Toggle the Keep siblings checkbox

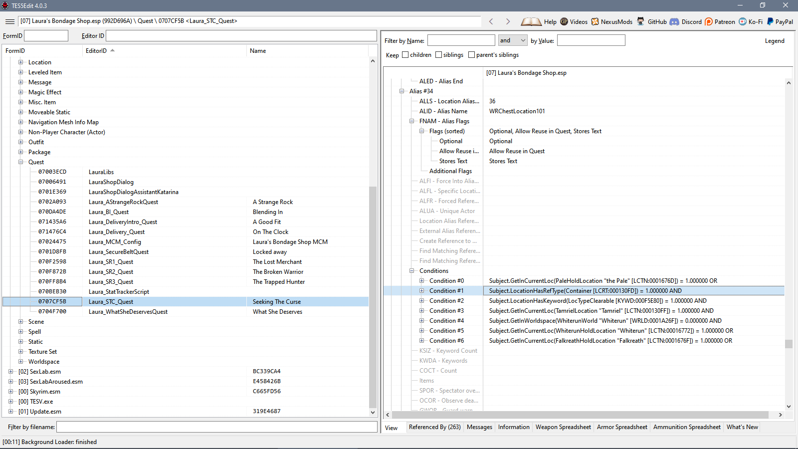pos(438,55)
